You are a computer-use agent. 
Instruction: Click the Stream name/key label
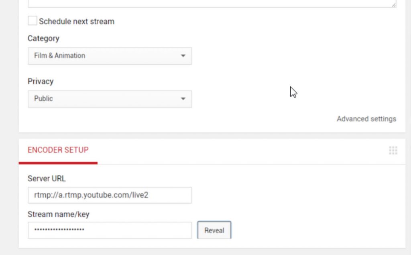(x=59, y=214)
